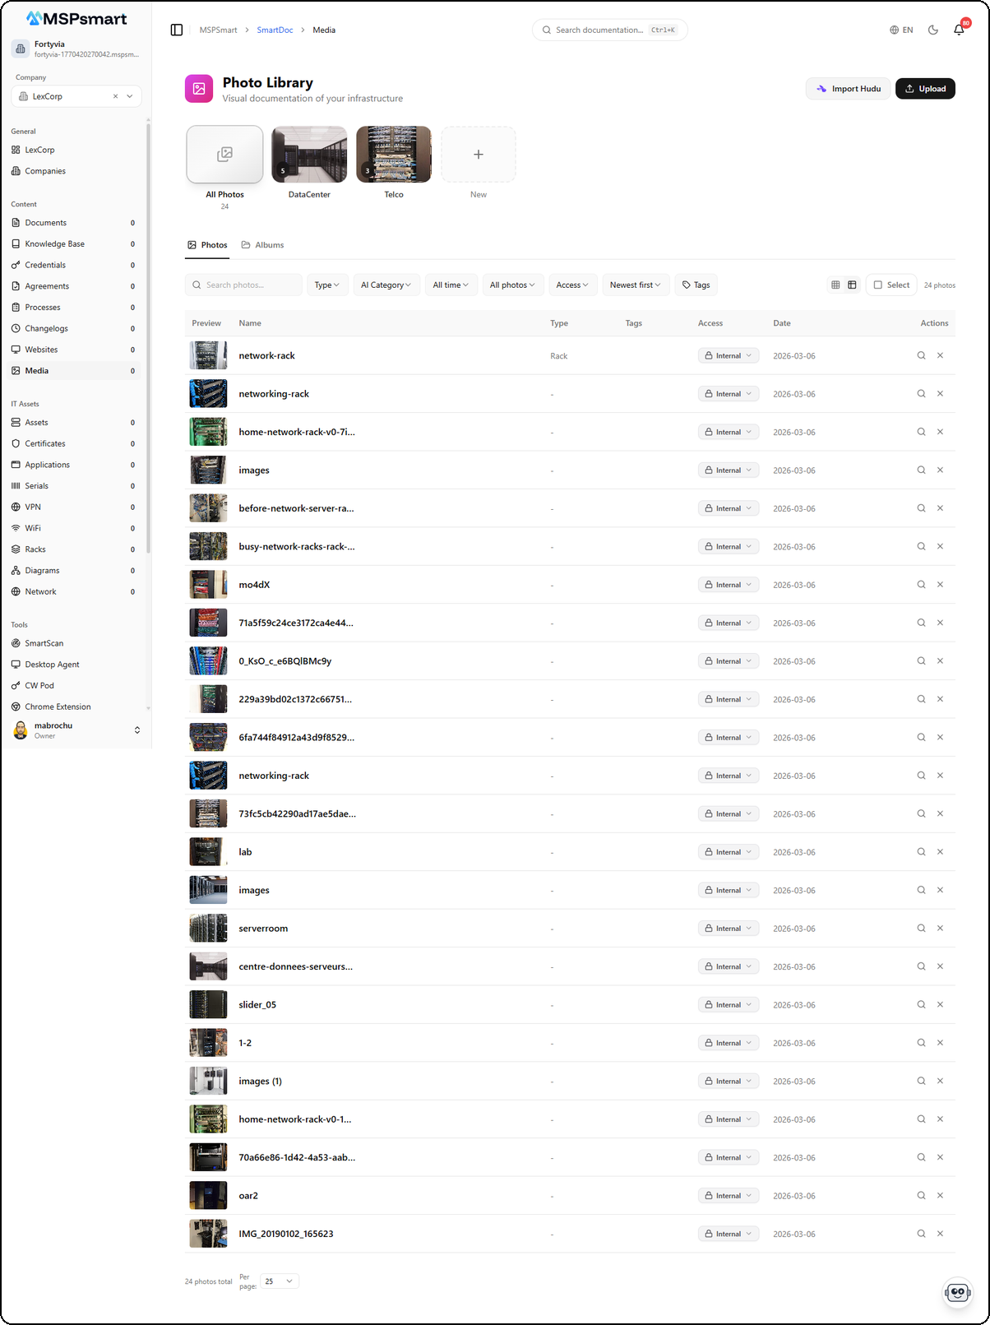The height and width of the screenshot is (1325, 990).
Task: Open the Type filter dropdown
Action: click(x=327, y=285)
